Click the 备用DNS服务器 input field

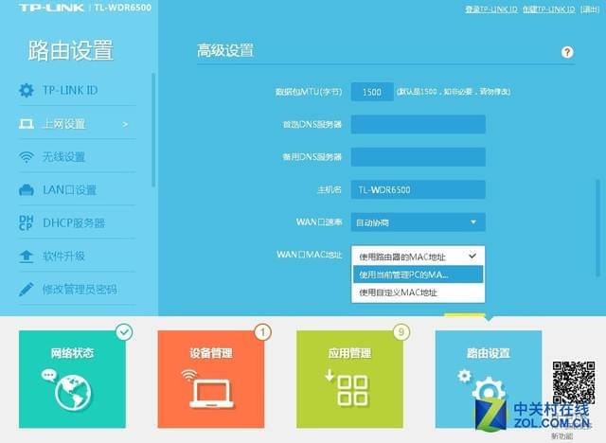419,157
